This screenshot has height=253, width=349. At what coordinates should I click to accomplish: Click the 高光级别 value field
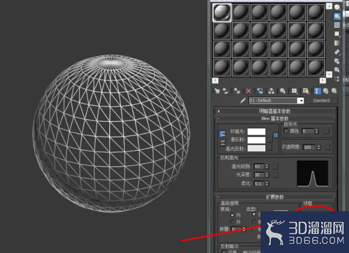[259, 167]
